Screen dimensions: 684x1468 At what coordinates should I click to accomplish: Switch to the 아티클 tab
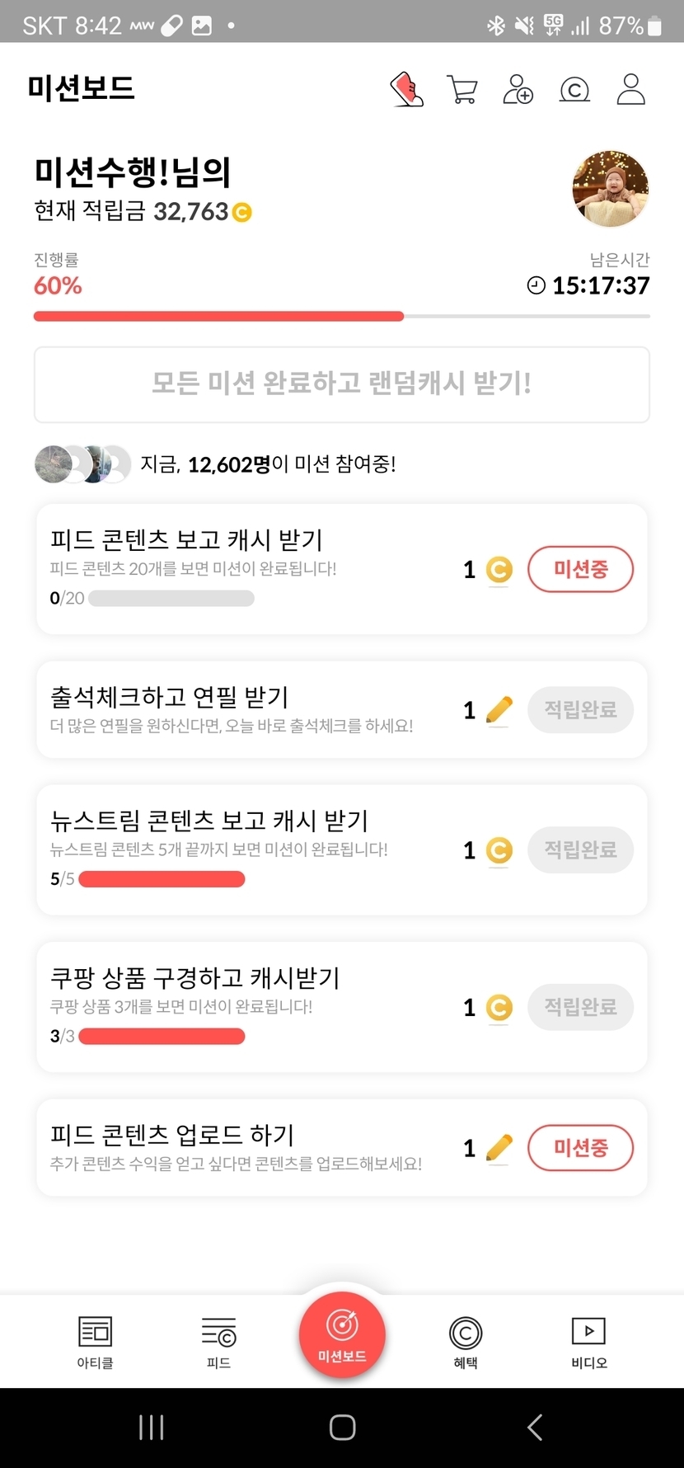point(95,1341)
